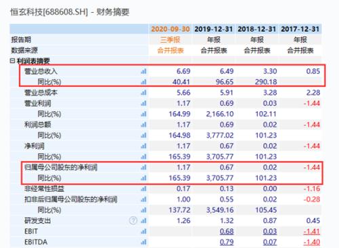Select revenue value 0.85

pyautogui.click(x=313, y=71)
